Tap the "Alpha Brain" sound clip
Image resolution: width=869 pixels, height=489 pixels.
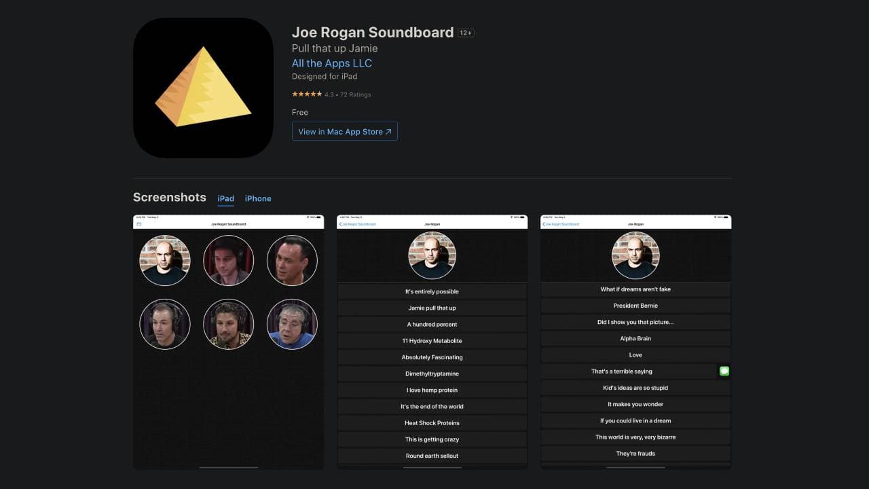(635, 338)
